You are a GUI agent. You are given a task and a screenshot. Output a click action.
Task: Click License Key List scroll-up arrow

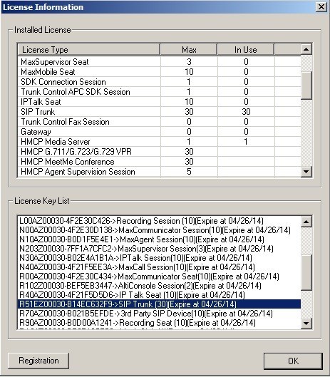(x=306, y=221)
